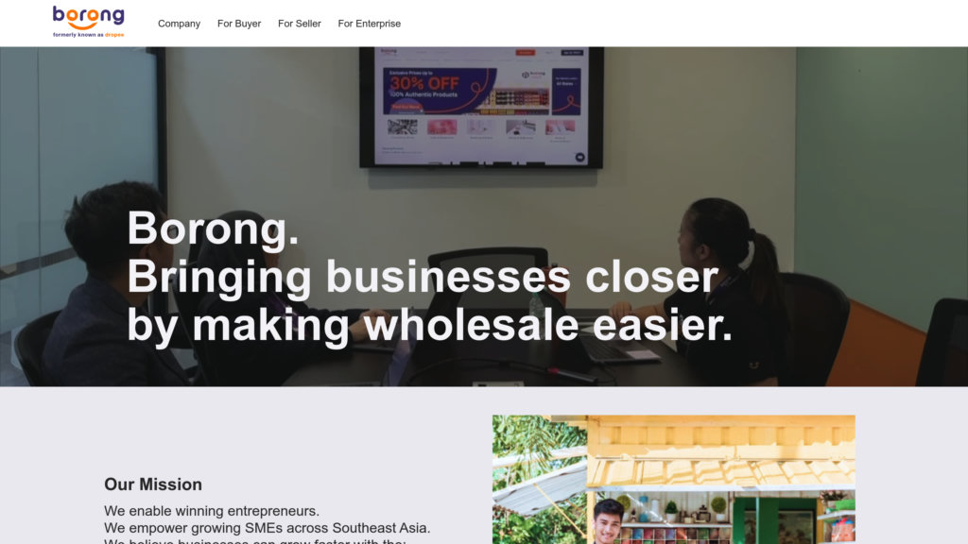
Task: Go to For Enterprise nav link
Action: (370, 24)
